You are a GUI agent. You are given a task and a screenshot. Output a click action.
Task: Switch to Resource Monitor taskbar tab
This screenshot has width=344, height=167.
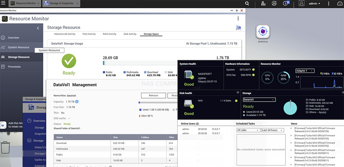pos(25,3)
